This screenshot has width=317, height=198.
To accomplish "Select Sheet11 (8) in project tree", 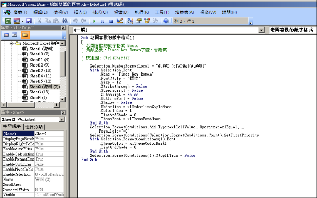I will coord(39,60).
